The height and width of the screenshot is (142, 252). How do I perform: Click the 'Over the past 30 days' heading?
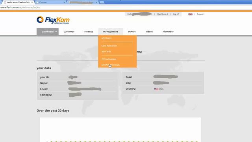tap(53, 110)
